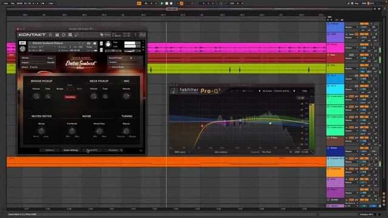Toggle the red Doubling button
This screenshot has height=218, width=388.
(x=70, y=97)
